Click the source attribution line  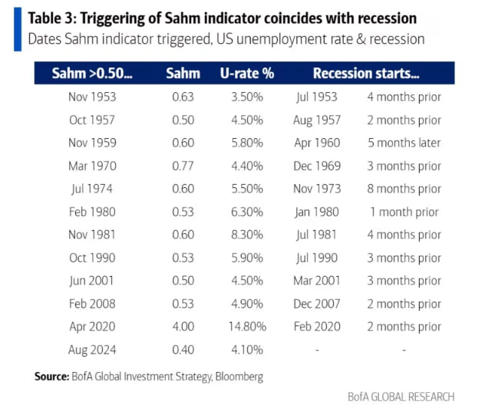148,377
